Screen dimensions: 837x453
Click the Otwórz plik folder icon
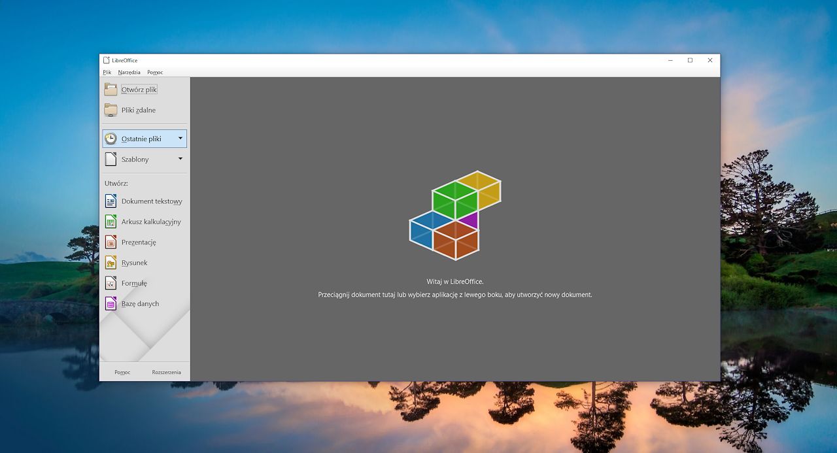click(x=111, y=90)
